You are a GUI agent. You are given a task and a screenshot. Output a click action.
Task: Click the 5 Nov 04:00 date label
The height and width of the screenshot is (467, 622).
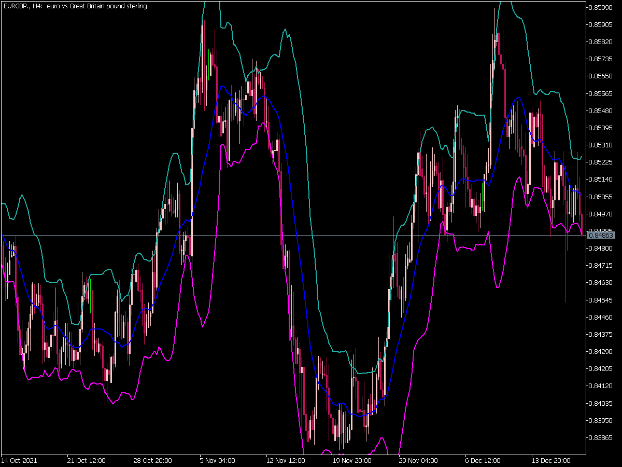(x=216, y=461)
